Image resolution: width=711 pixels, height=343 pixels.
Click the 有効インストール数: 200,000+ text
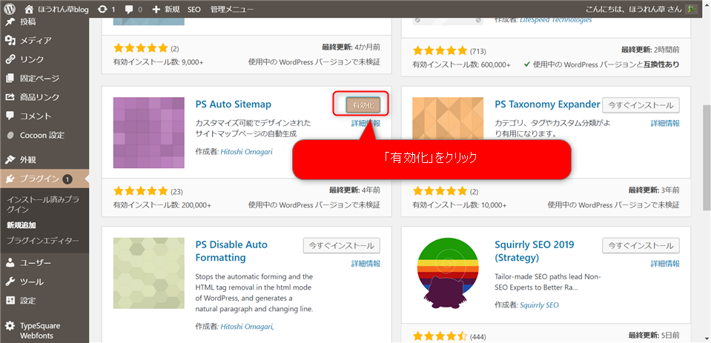point(162,204)
